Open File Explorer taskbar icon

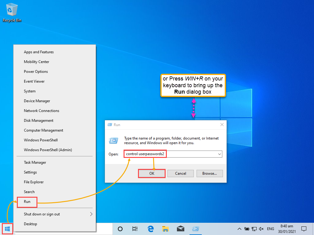165,229
